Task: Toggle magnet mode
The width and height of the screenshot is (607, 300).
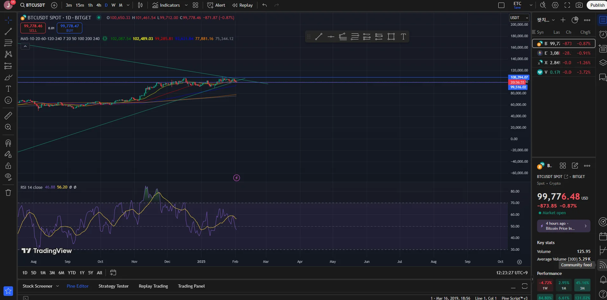Action: (x=8, y=143)
